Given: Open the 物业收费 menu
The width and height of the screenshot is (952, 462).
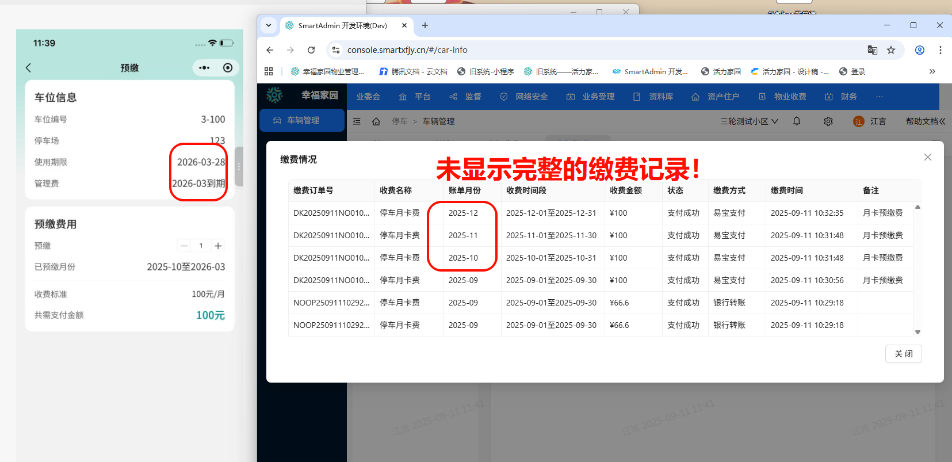Looking at the screenshot, I should 782,97.
